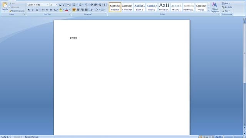Click the Sayfa 1 / 1 status entry
The height and width of the screenshot is (138, 246).
point(6,137)
